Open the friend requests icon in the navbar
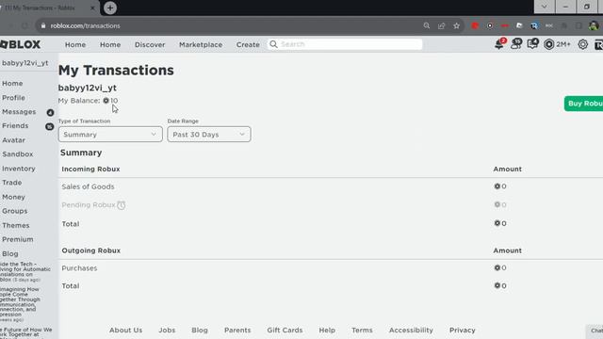 point(516,44)
